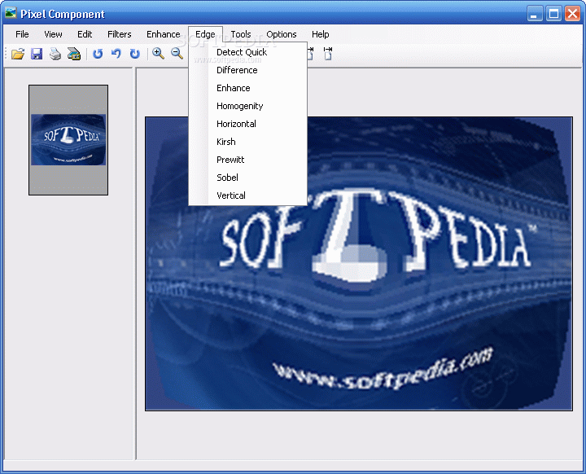Click the revert circular arrow icon

pos(98,54)
